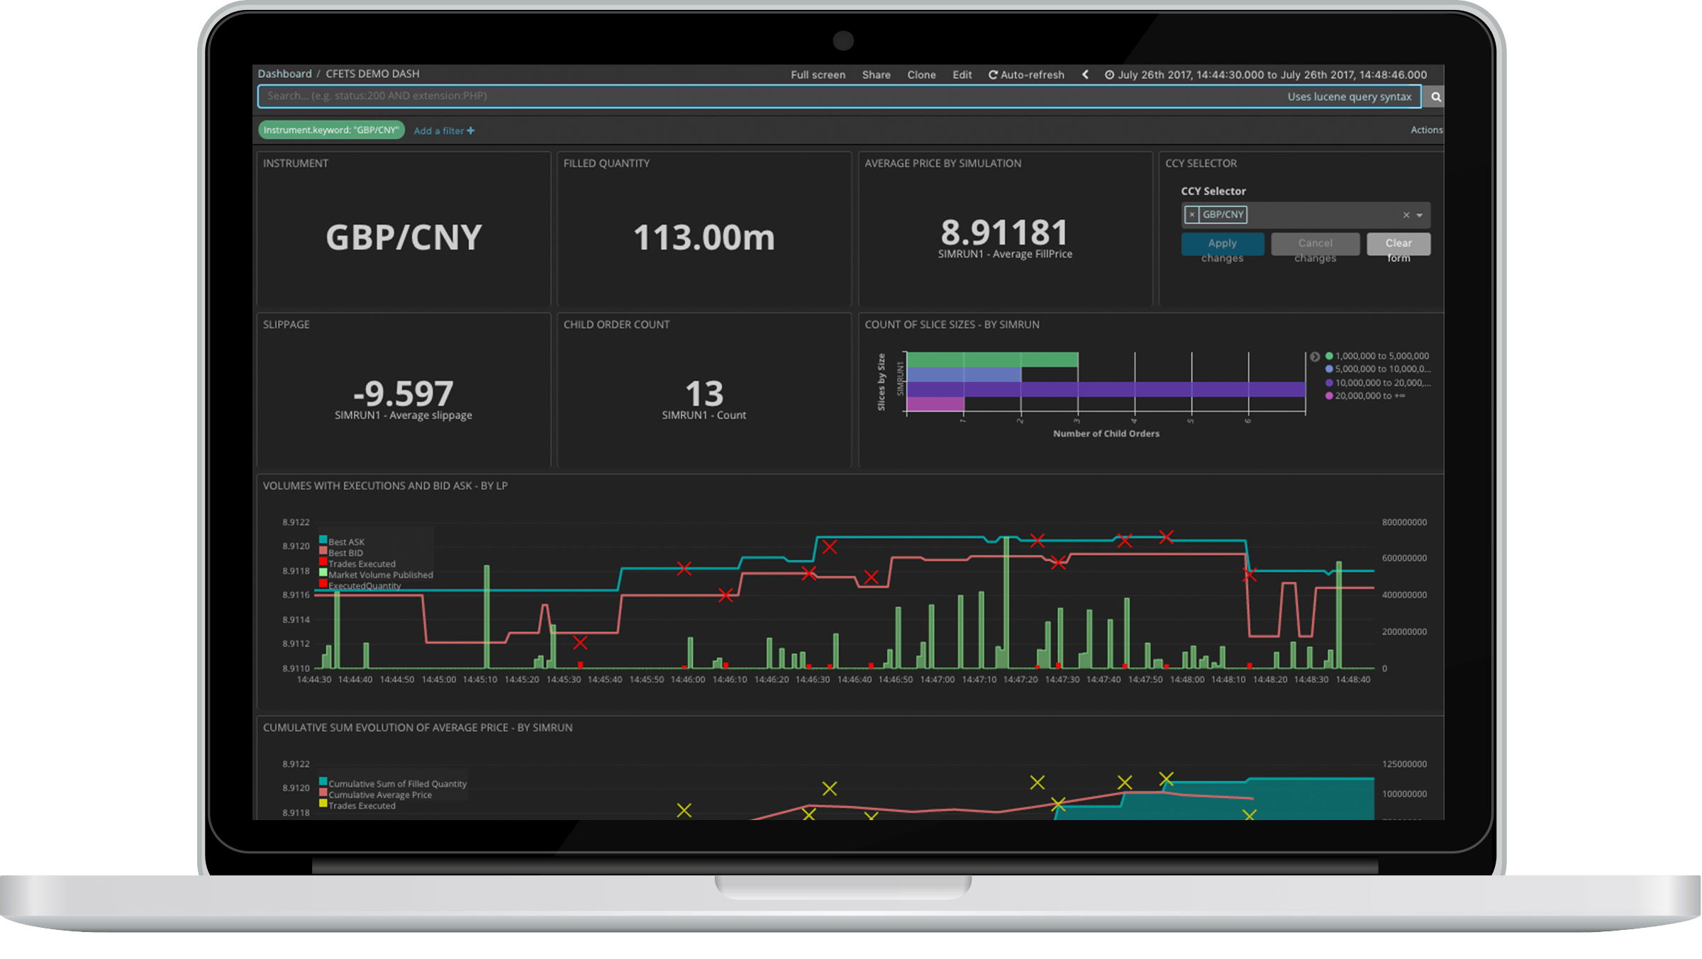Open the Instrument.keyword GBP/CNY filter pill

pyautogui.click(x=330, y=130)
